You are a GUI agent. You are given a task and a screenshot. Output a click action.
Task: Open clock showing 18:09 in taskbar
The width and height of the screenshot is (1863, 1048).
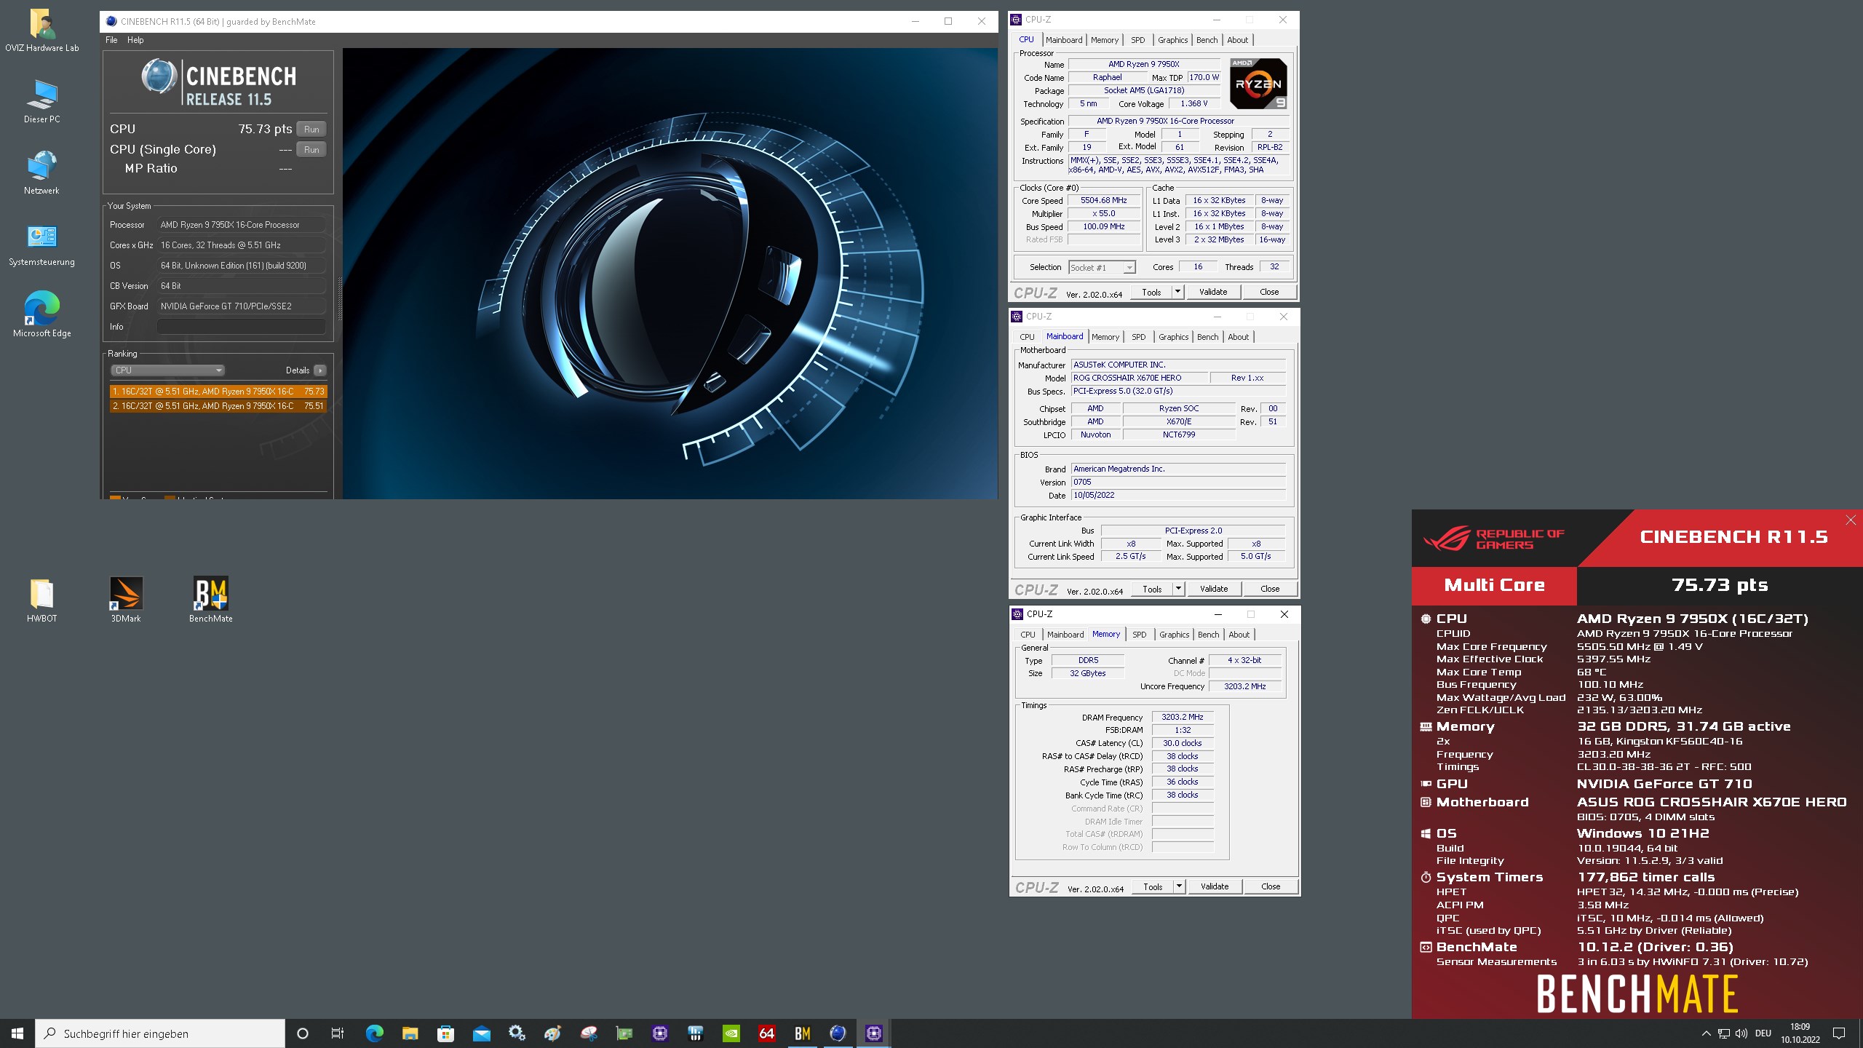(1800, 1033)
